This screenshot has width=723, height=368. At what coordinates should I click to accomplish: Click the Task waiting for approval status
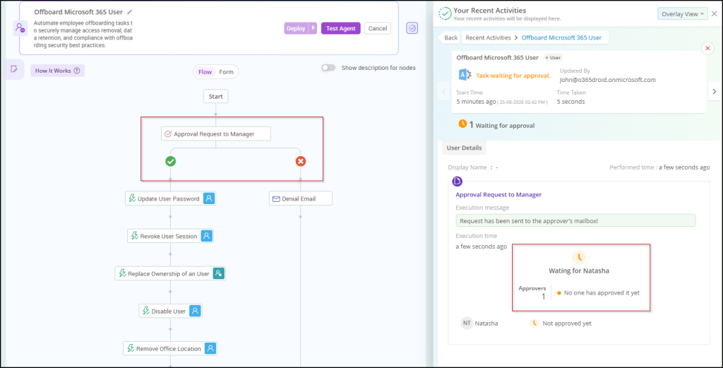(x=513, y=76)
